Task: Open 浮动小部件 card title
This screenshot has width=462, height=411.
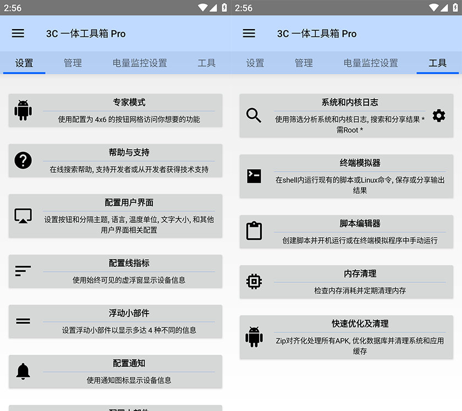Action: [129, 313]
